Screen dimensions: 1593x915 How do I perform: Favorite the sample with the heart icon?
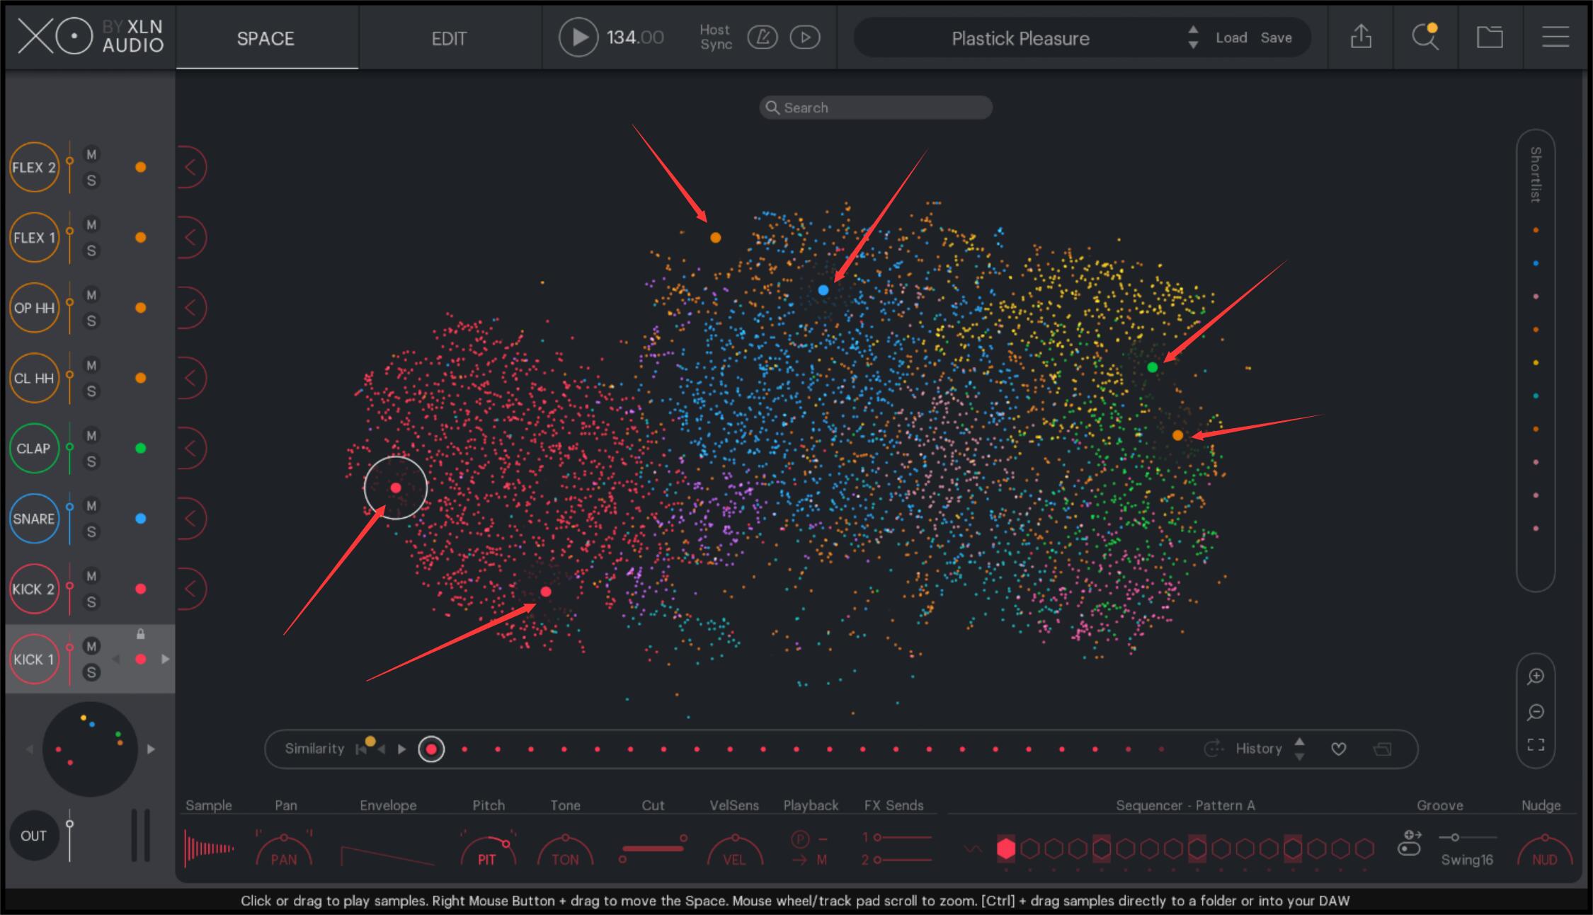pos(1338,749)
